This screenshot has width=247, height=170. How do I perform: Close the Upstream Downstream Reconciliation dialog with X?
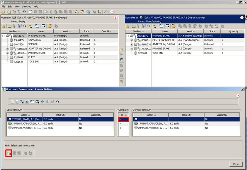point(243,90)
